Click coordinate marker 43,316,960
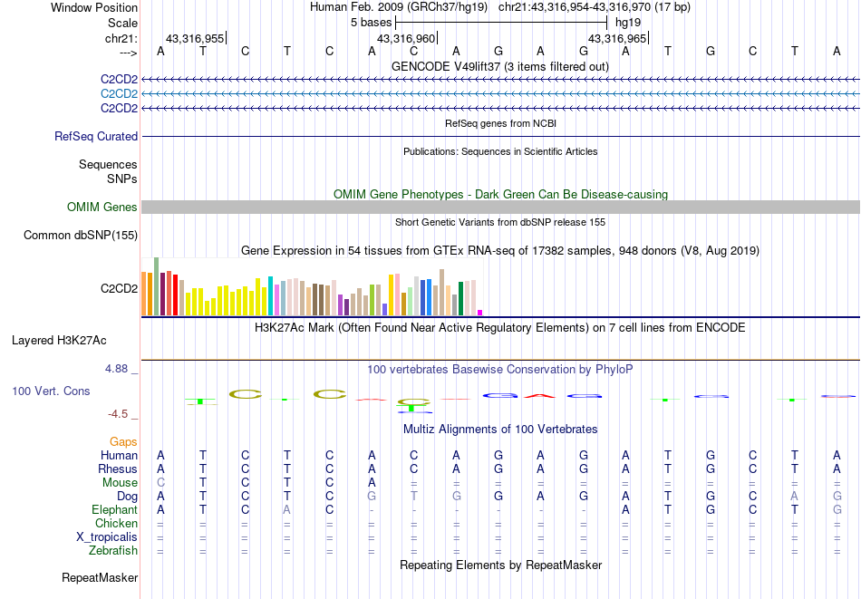This screenshot has width=861, height=599. pyautogui.click(x=406, y=38)
